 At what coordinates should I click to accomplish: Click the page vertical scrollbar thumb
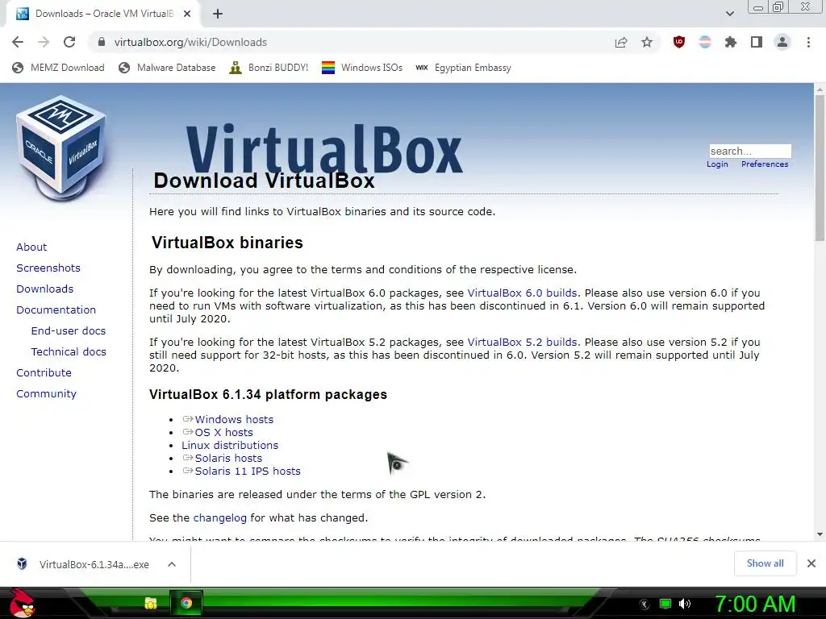(820, 168)
